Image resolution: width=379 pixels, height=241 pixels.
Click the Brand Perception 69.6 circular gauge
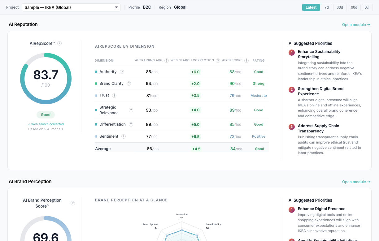click(x=46, y=229)
